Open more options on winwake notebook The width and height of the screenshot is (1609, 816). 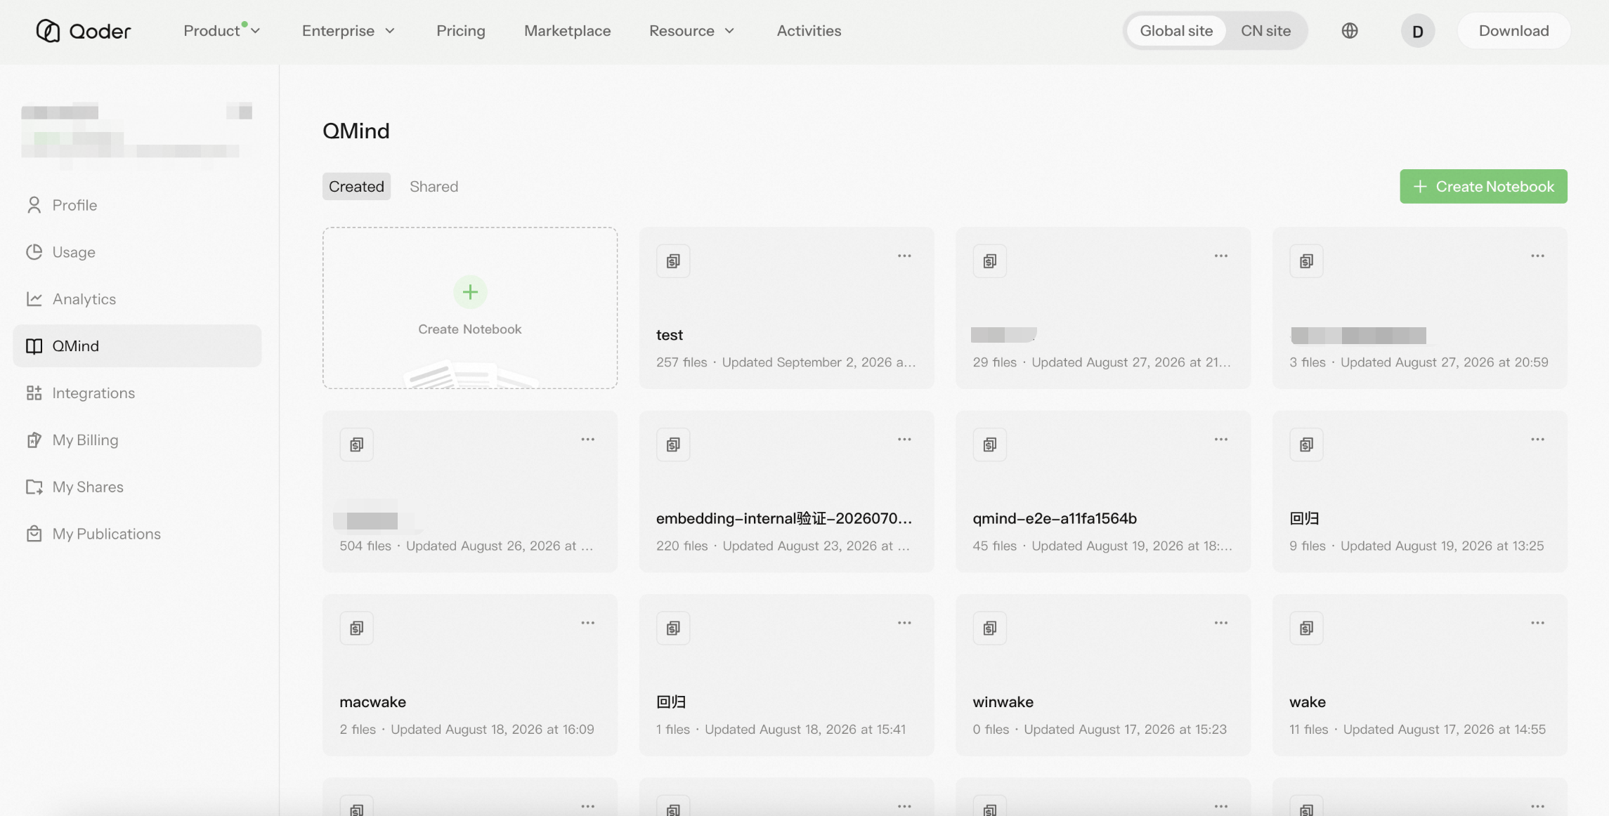click(x=1221, y=623)
